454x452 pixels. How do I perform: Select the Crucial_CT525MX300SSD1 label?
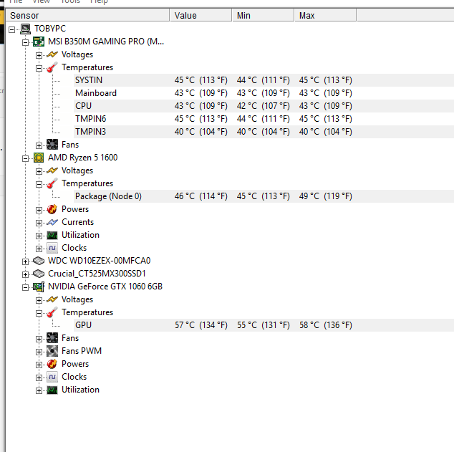pos(97,274)
